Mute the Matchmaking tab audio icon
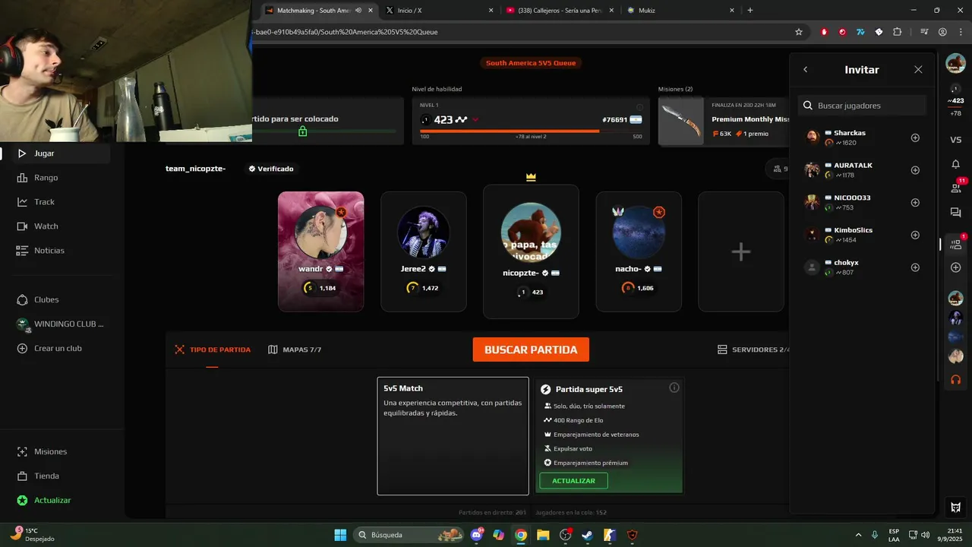The height and width of the screenshot is (547, 972). 358,11
